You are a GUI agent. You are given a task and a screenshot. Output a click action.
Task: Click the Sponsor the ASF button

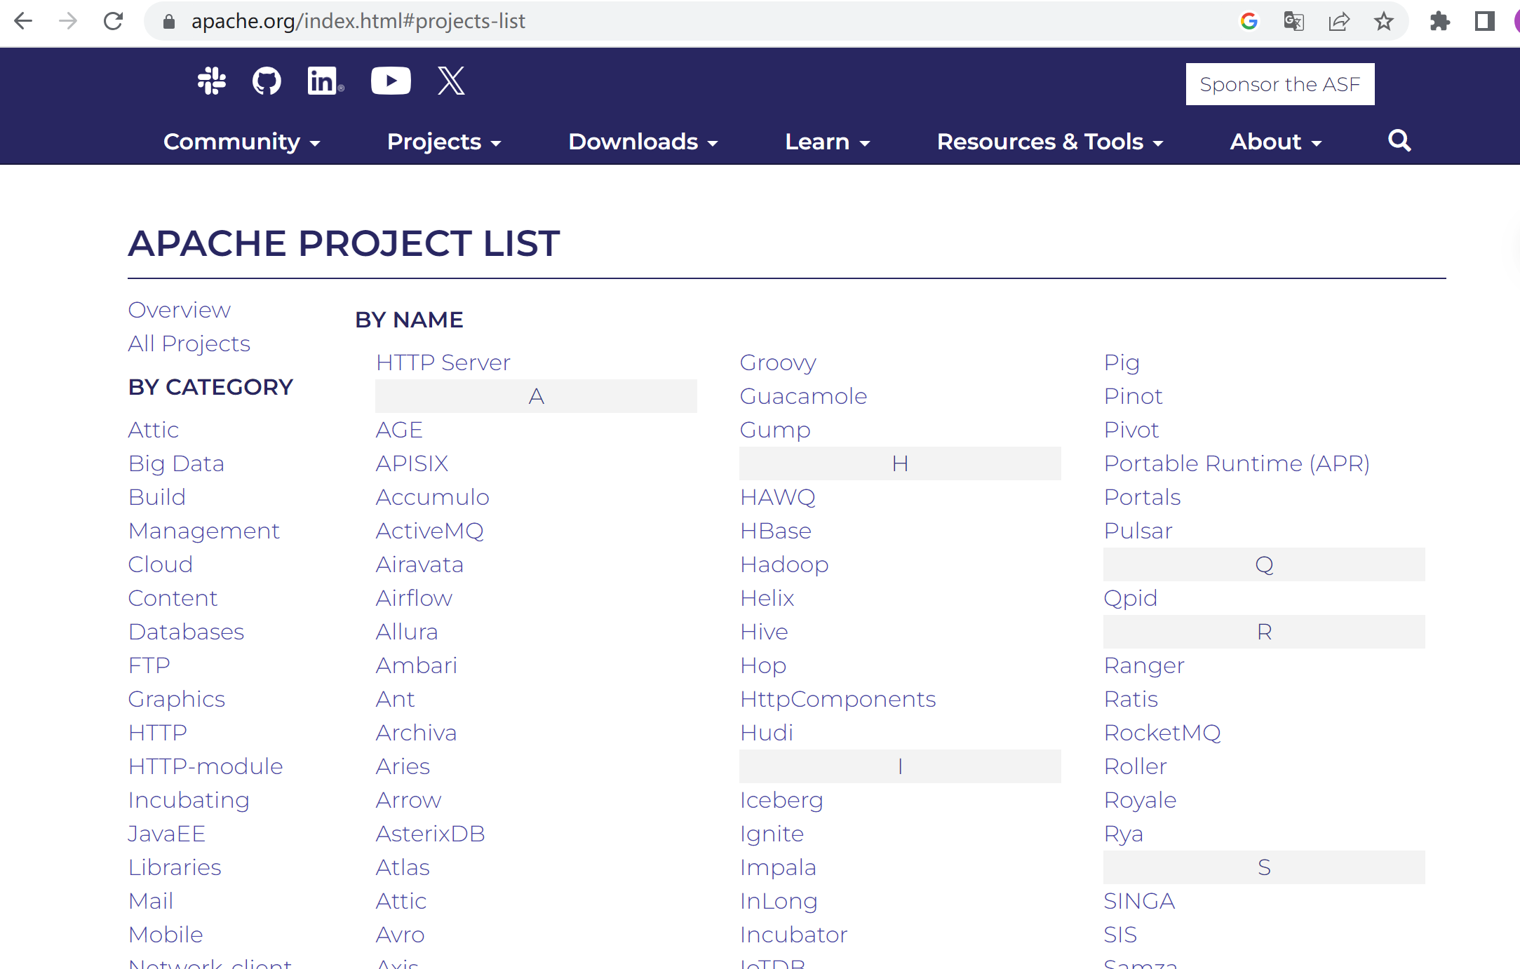click(1279, 85)
